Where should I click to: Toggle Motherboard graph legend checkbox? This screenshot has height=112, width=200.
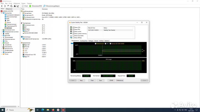click(96, 44)
